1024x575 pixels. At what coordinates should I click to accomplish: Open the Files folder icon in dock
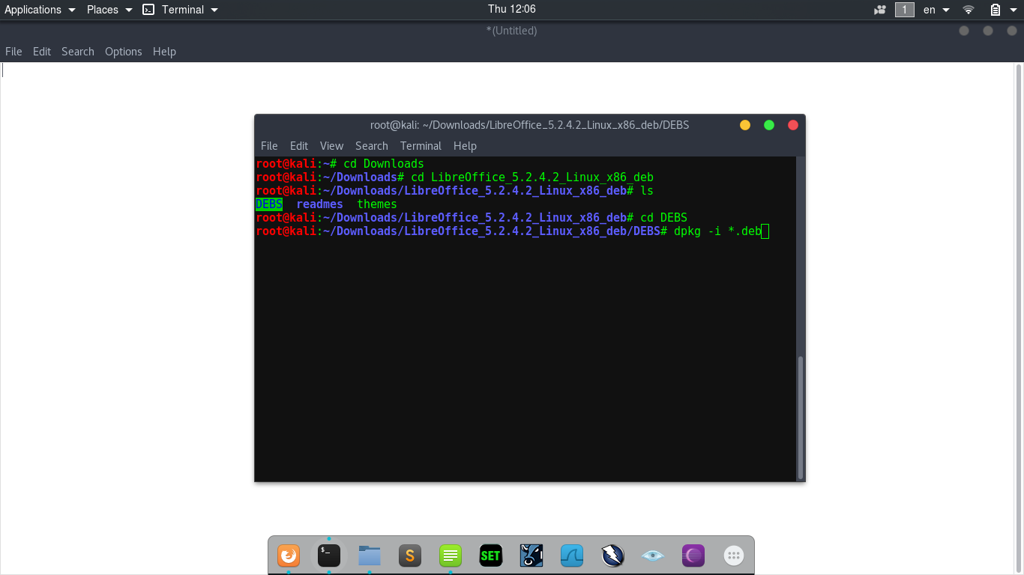tap(370, 556)
